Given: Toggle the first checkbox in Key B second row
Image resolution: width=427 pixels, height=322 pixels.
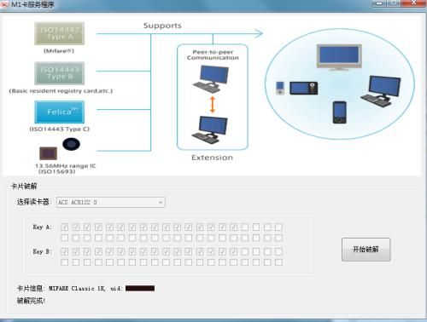Looking at the screenshot, I should click(65, 262).
